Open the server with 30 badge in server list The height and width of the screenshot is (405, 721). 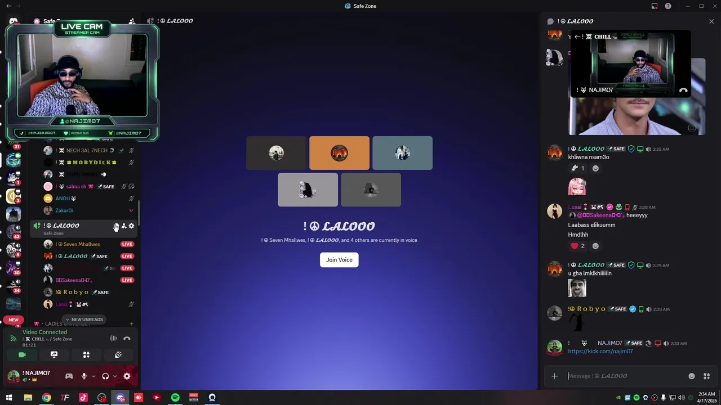click(14, 268)
